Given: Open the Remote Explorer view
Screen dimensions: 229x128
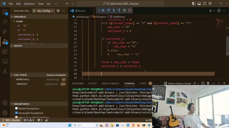Looking at the screenshot, I should (x=5, y=62).
